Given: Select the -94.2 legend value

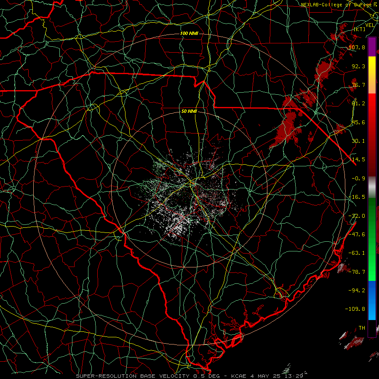Looking at the screenshot, I should click(x=357, y=291).
